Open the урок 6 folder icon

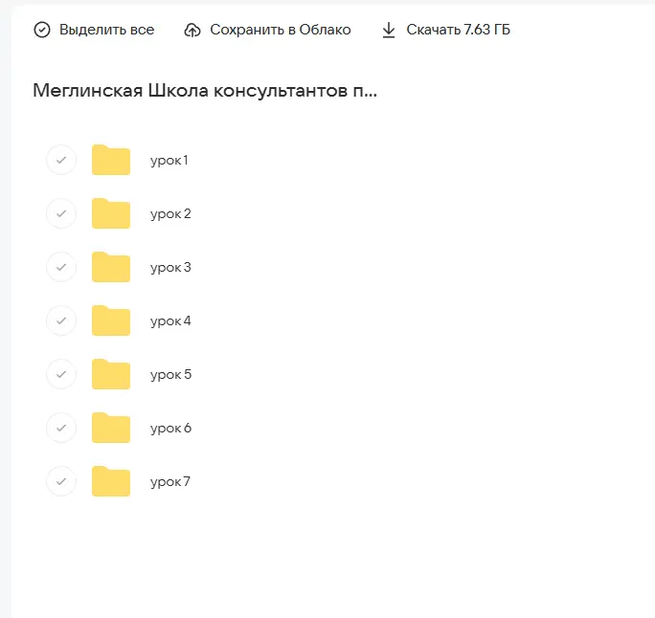coord(111,428)
